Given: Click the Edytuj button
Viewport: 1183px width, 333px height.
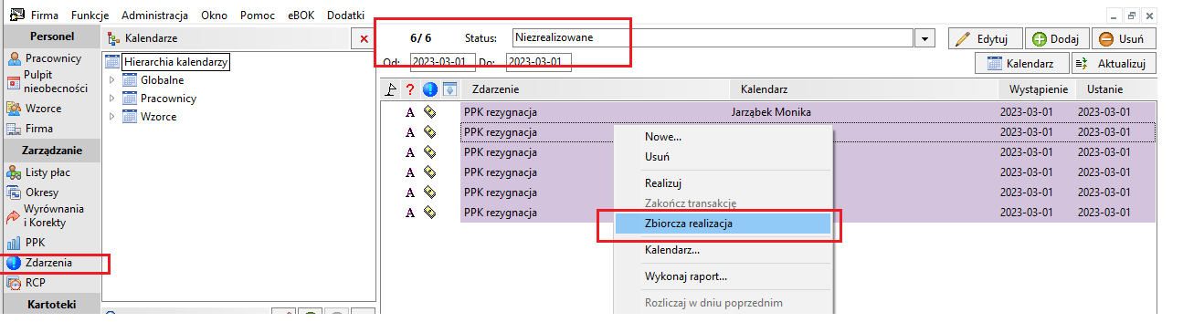Looking at the screenshot, I should coord(985,38).
